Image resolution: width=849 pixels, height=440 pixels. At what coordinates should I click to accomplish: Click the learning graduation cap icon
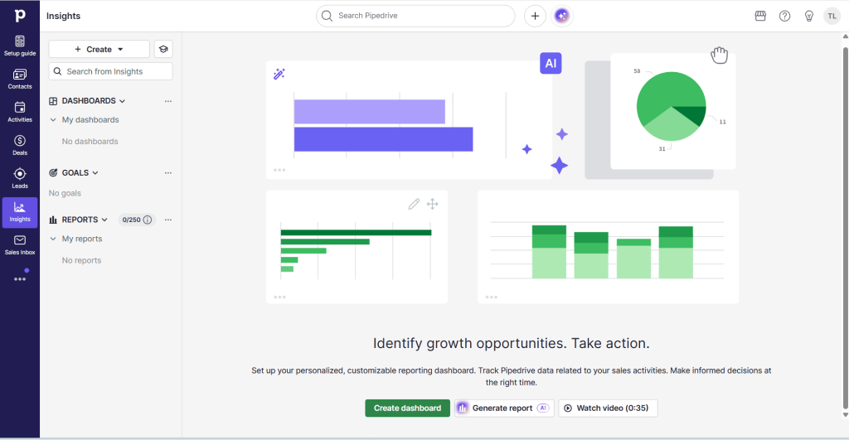[x=163, y=49]
